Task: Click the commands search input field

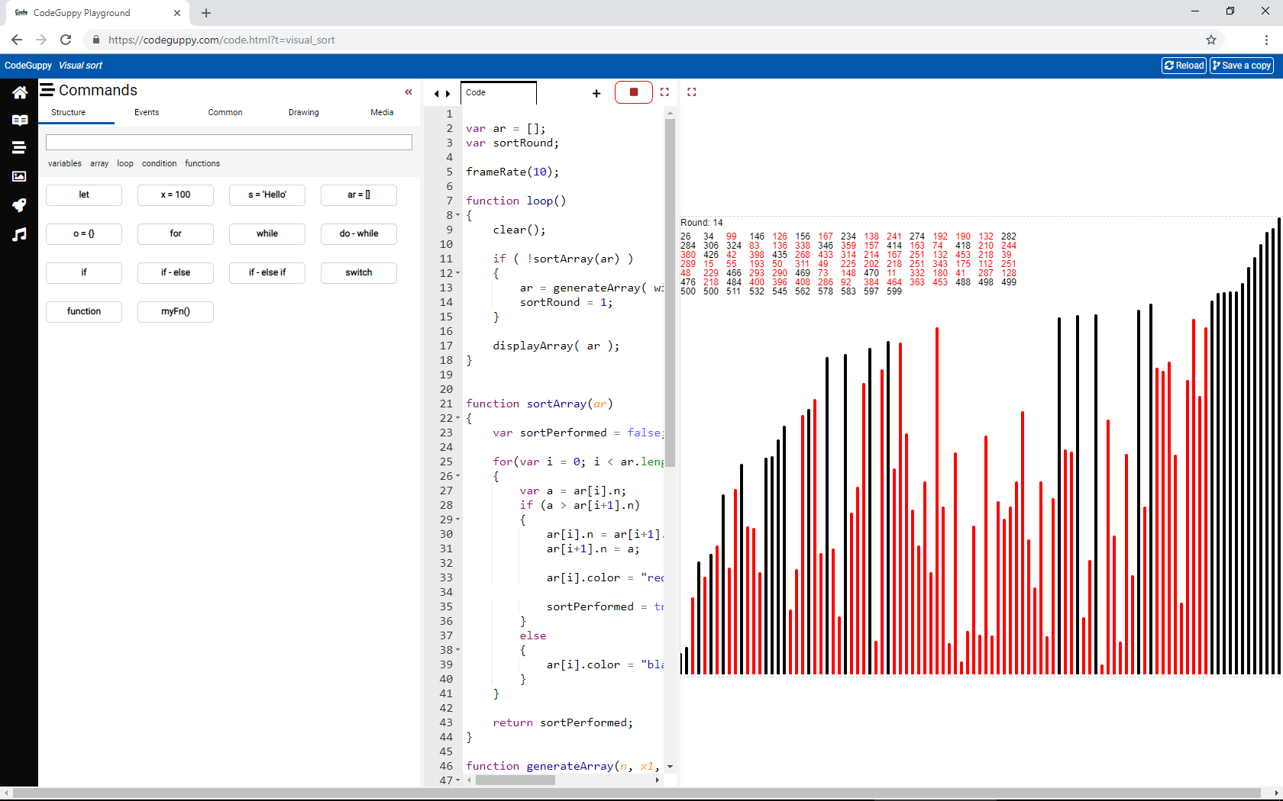Action: pyautogui.click(x=229, y=142)
